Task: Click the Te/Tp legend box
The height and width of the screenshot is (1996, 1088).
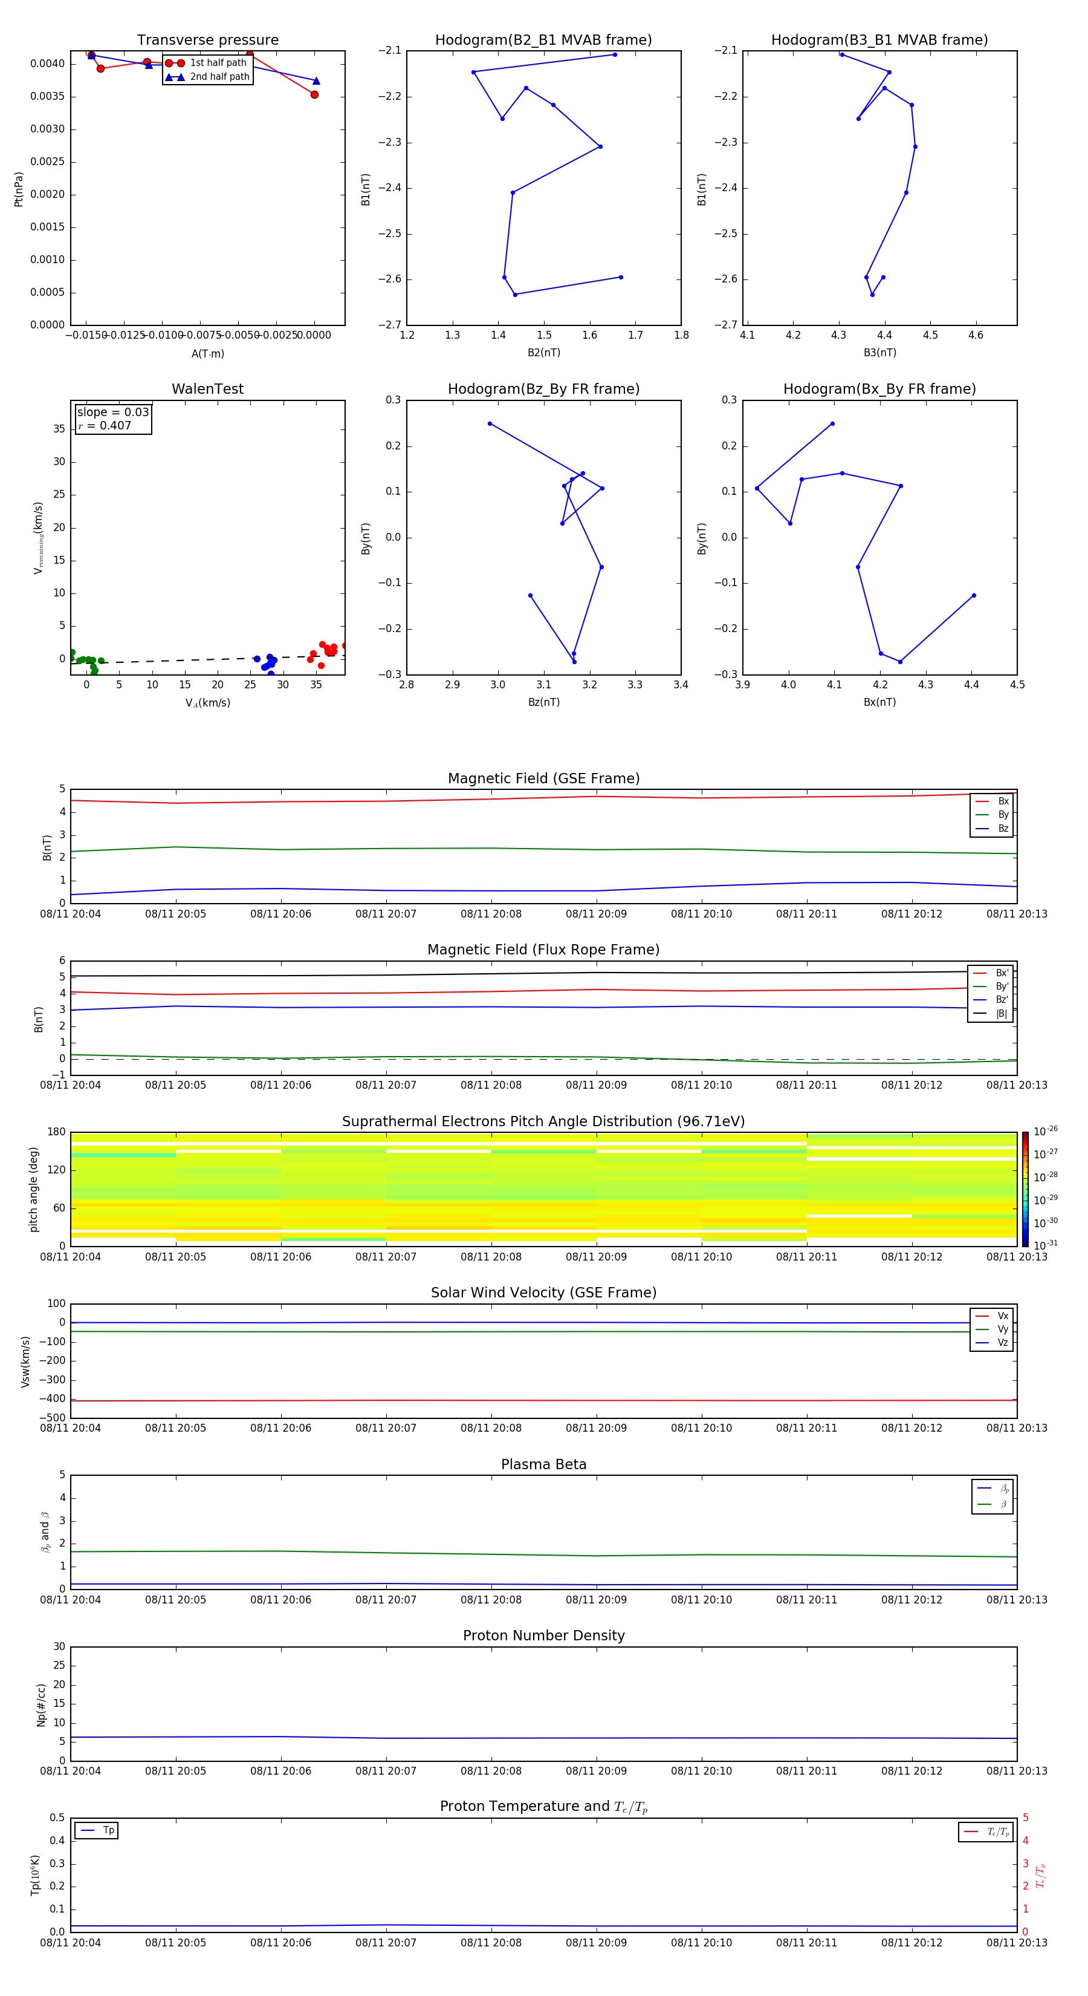Action: (986, 1831)
